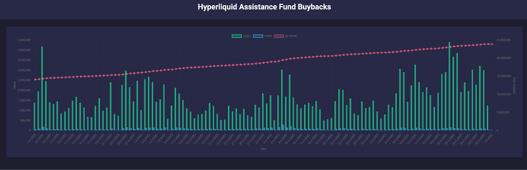Viewport: 527px width, 170px height.
Task: Click the 1-6-2025 date label
Action: (488, 138)
